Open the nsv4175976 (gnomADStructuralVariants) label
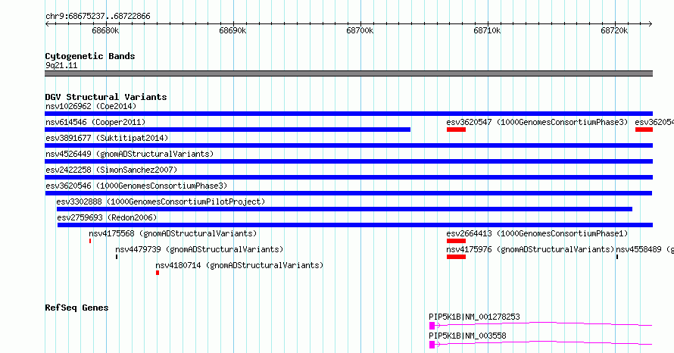The image size is (674, 353). tap(530, 249)
